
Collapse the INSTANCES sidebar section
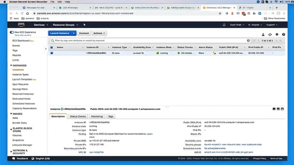coord(11,65)
